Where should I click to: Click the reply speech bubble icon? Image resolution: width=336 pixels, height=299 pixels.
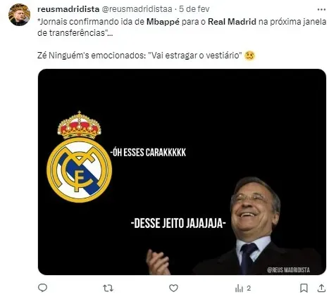coord(42,288)
